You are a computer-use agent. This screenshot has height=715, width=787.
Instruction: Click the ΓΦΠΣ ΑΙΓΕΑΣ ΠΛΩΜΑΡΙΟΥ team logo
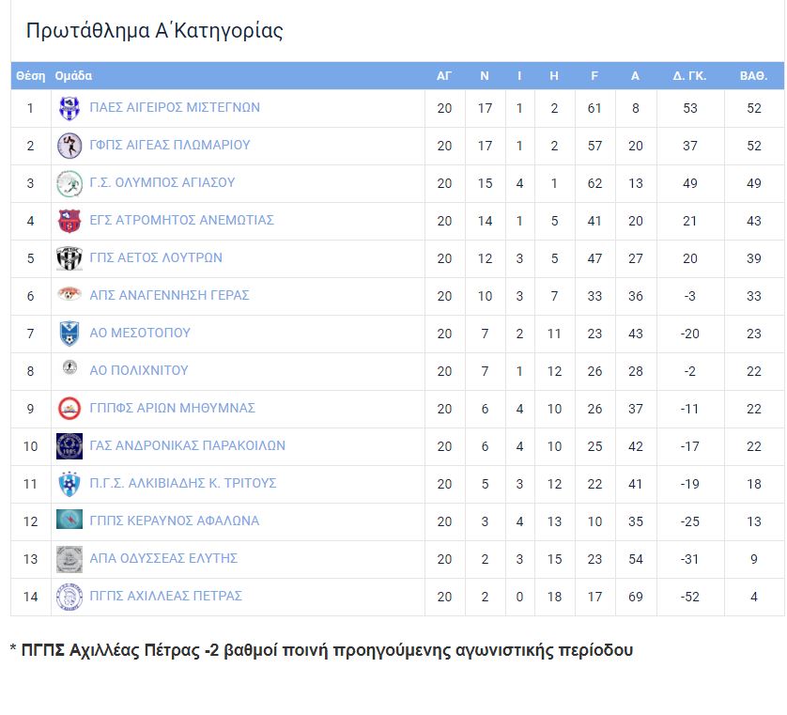tap(69, 146)
